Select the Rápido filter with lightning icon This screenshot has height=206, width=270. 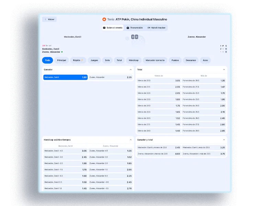click(x=78, y=60)
